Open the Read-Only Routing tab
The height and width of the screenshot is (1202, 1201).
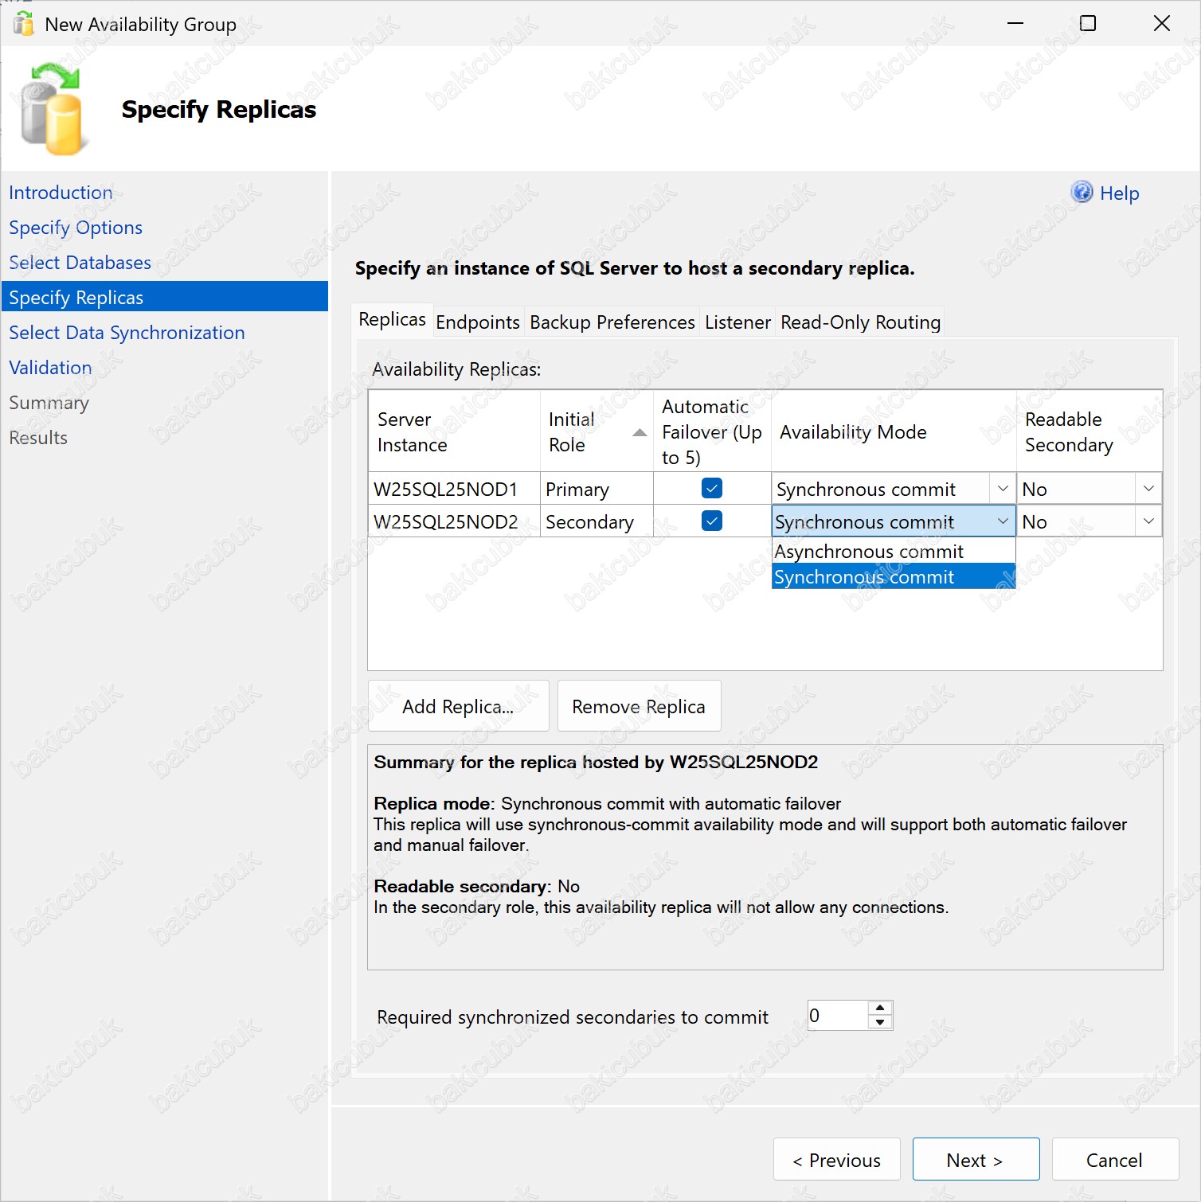tap(860, 322)
